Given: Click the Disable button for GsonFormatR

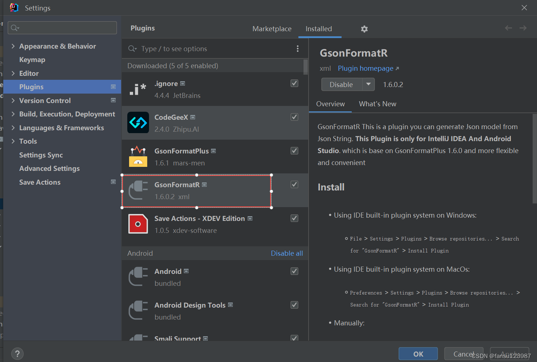Looking at the screenshot, I should [341, 85].
